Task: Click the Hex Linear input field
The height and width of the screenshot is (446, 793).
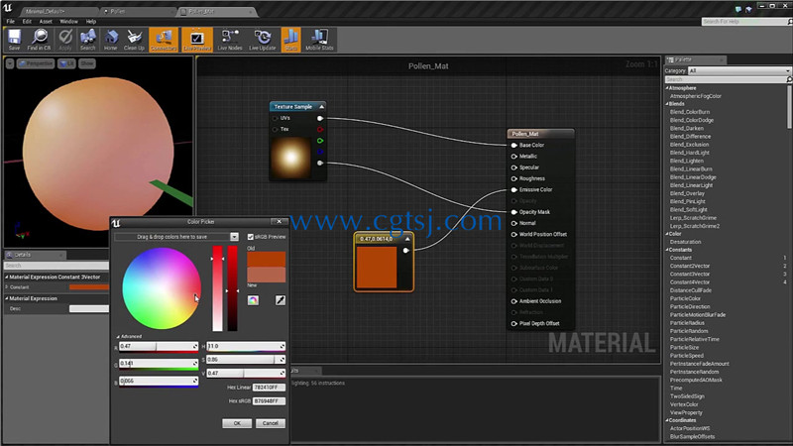Action: click(269, 388)
